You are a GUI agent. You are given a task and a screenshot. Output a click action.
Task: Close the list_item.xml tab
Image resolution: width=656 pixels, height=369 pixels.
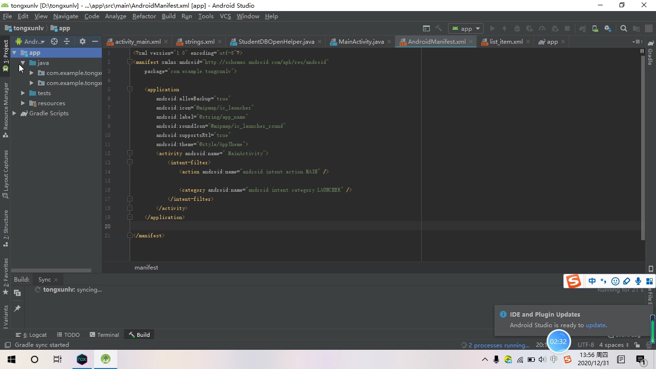click(528, 41)
